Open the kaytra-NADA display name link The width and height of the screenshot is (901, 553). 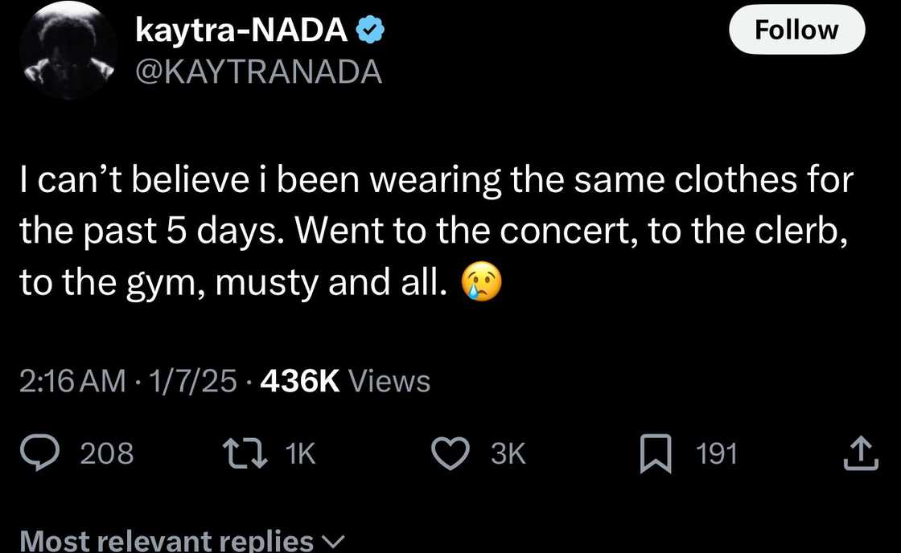(242, 31)
